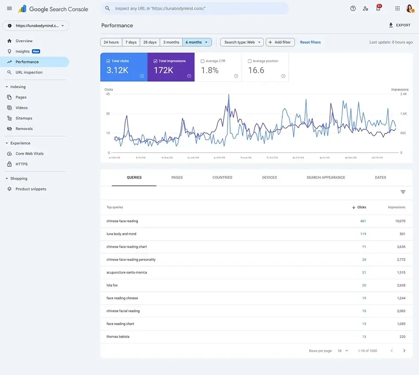Switch to the PAGES tab

pyautogui.click(x=177, y=177)
